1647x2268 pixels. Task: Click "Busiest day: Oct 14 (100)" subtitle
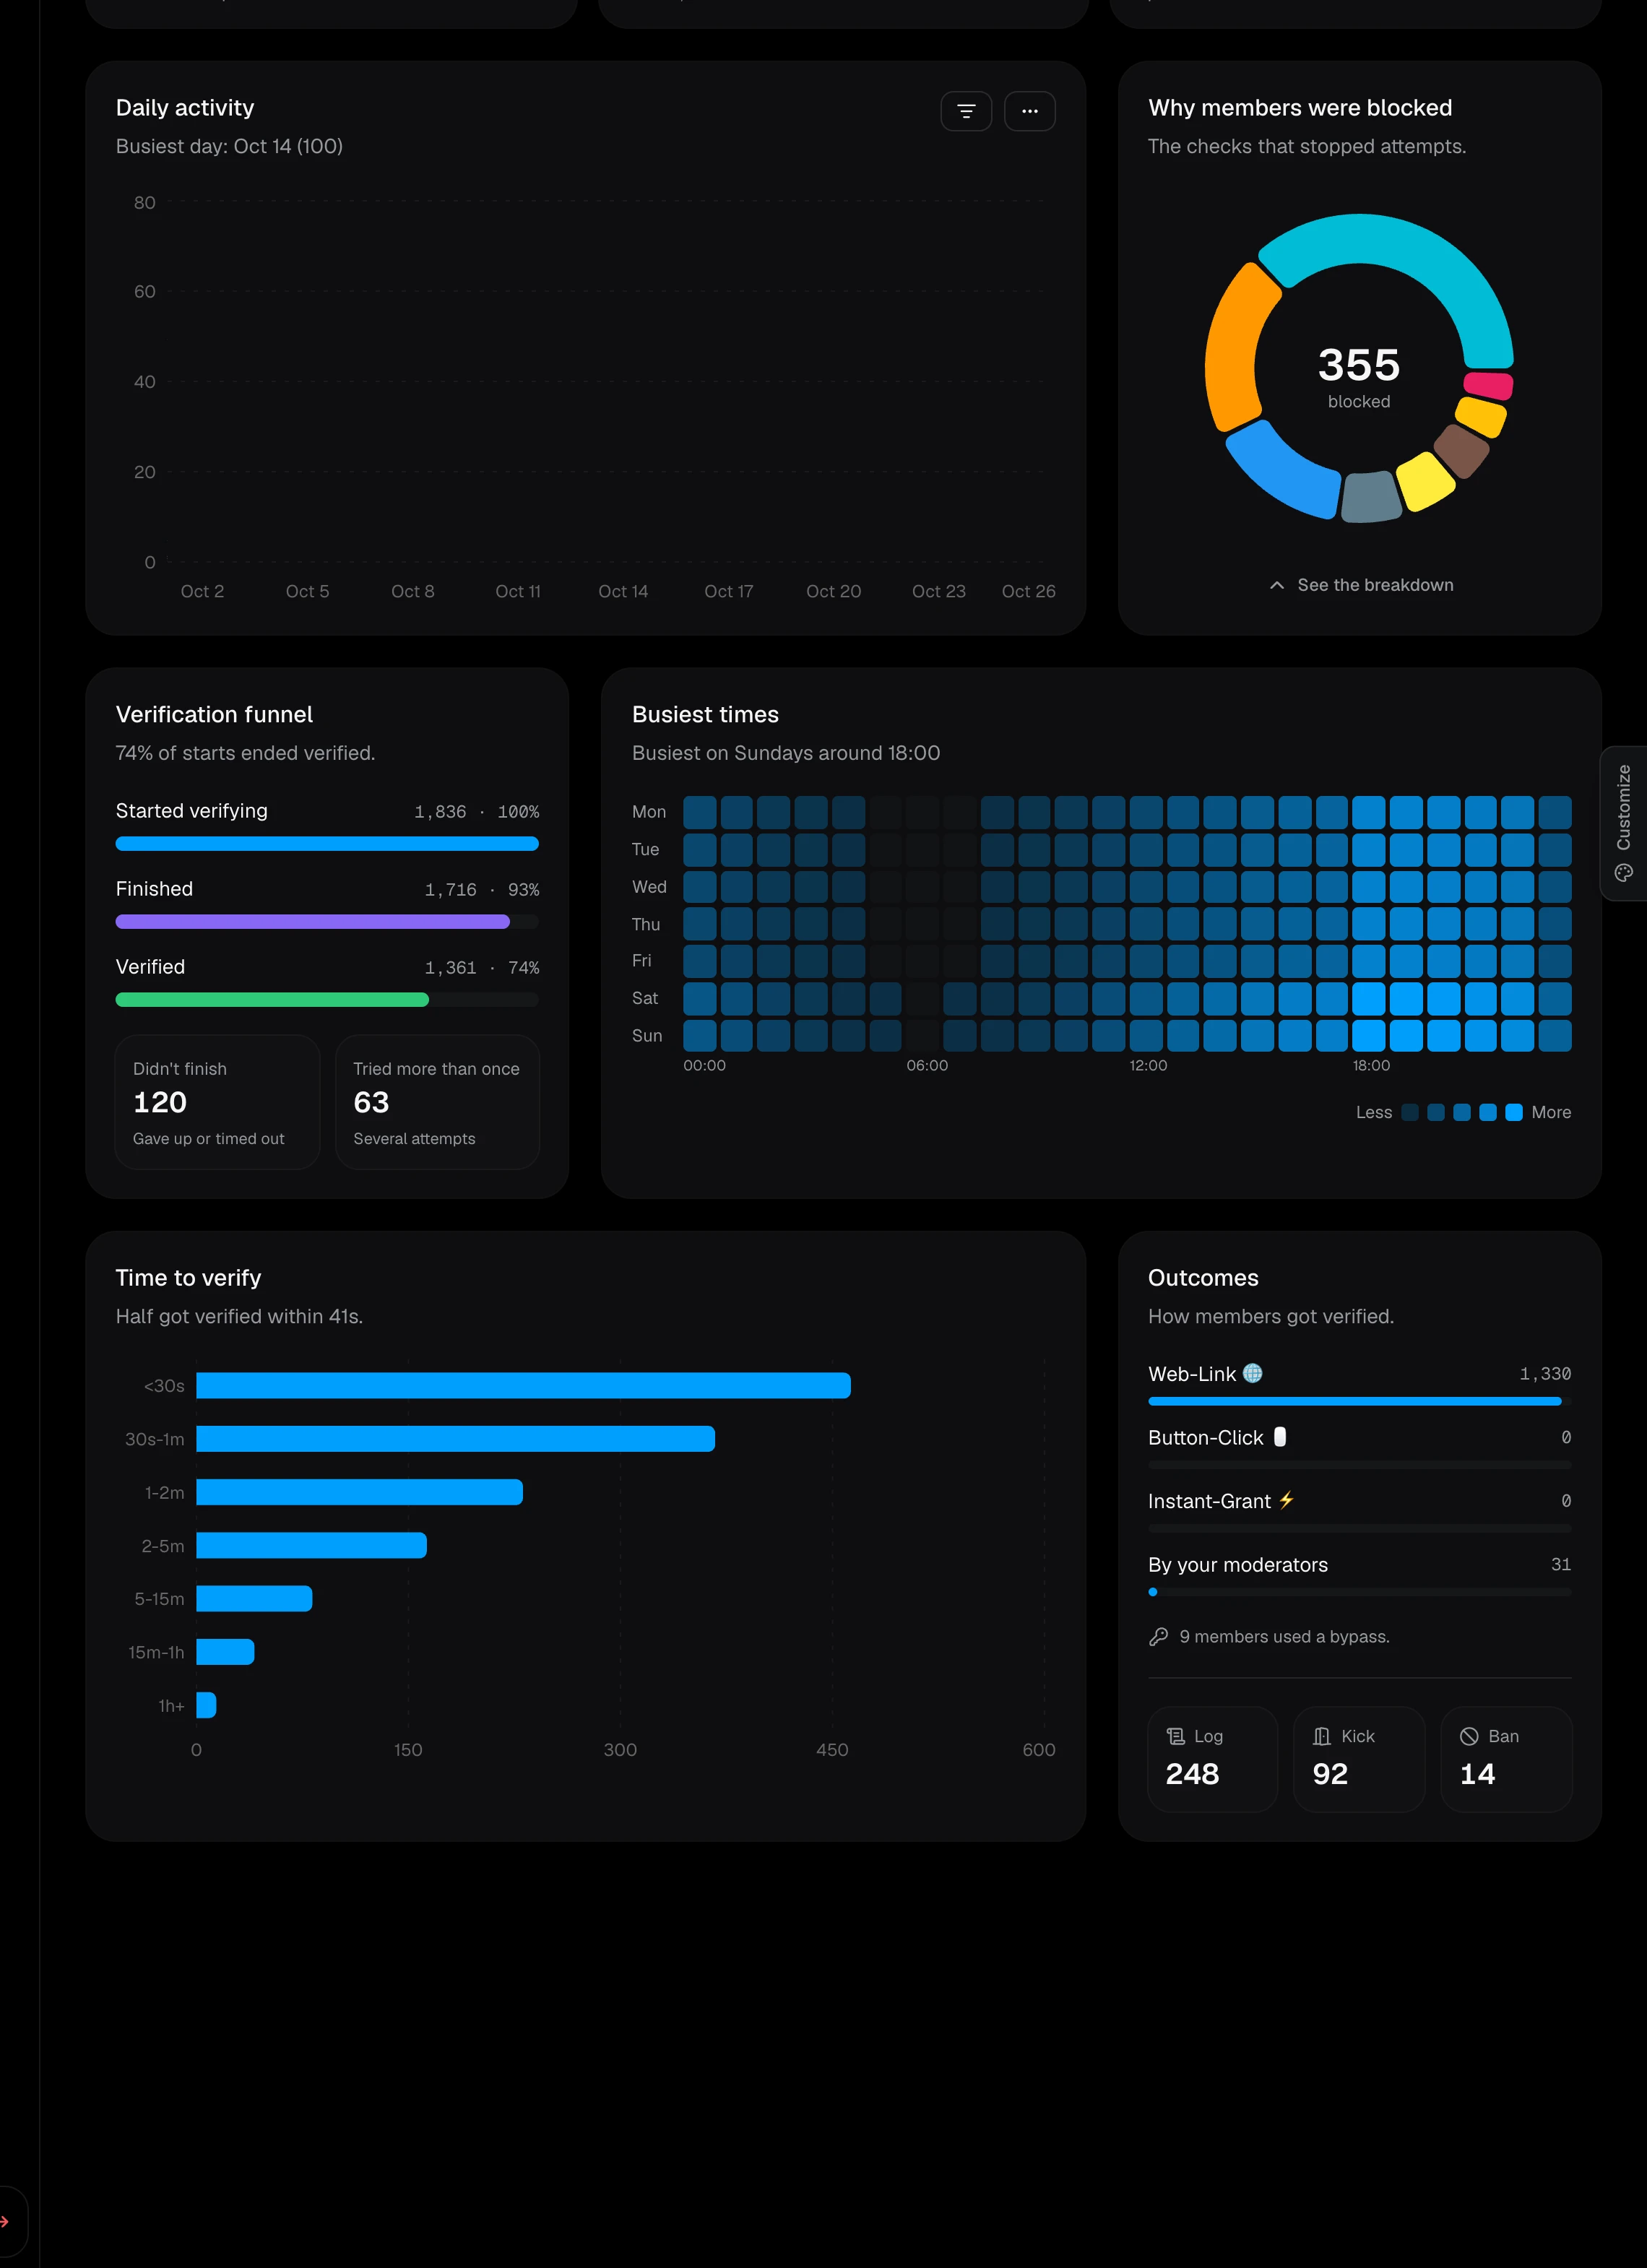pyautogui.click(x=229, y=146)
